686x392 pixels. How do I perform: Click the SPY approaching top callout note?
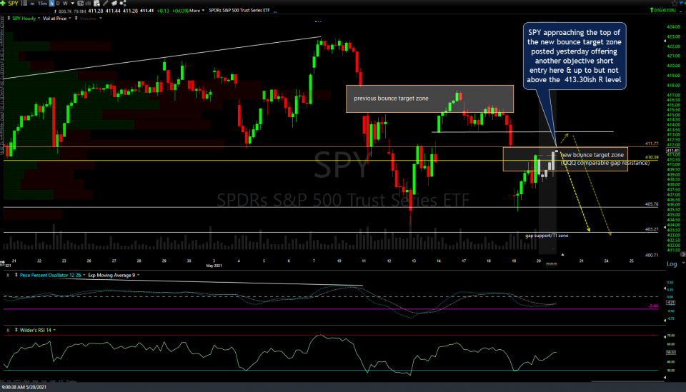pos(574,56)
